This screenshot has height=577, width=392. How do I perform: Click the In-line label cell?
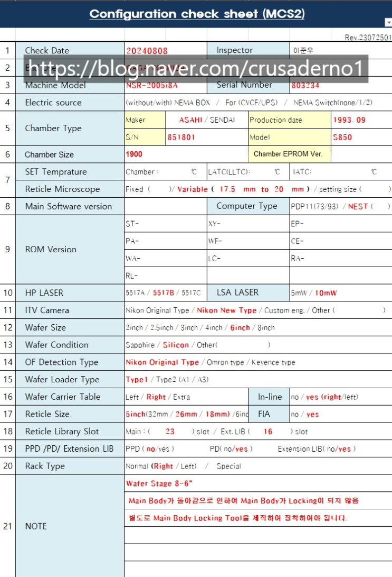pyautogui.click(x=269, y=397)
